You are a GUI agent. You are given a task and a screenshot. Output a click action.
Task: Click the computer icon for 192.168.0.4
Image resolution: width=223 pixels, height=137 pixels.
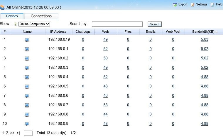coord(27,77)
